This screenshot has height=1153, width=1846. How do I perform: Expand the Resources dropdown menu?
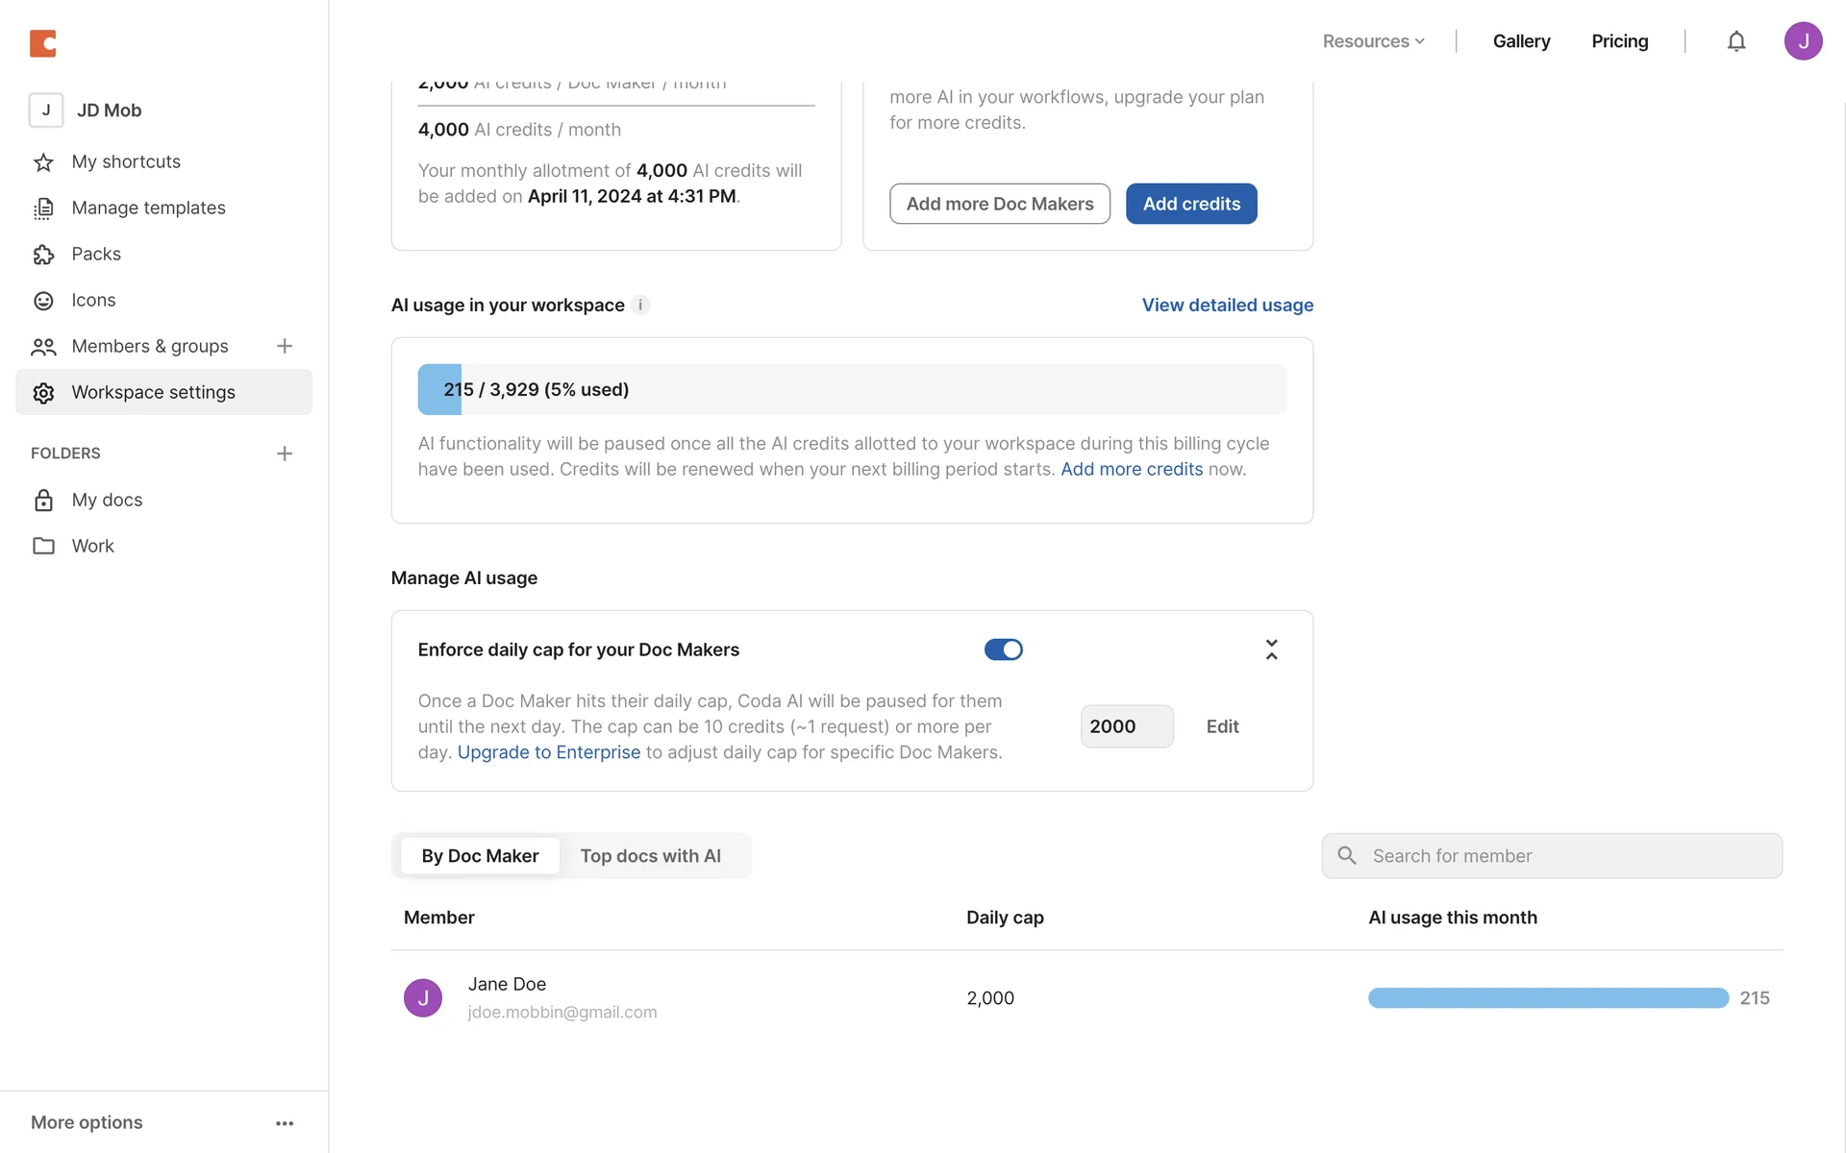pos(1373,41)
